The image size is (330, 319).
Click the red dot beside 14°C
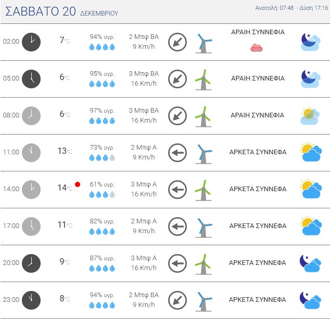[78, 184]
